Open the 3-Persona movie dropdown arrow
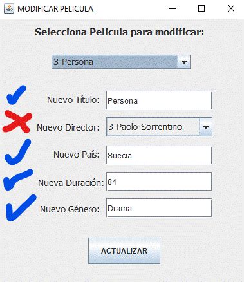The width and height of the screenshot is (244, 282). (x=184, y=62)
